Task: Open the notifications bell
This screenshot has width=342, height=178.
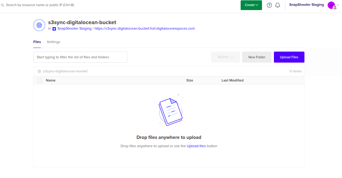Action: pos(278,5)
